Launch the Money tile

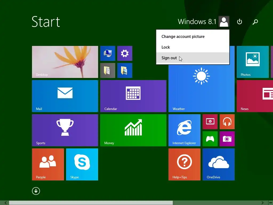(x=133, y=130)
